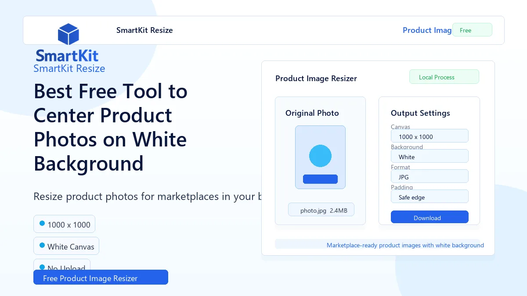Image resolution: width=527 pixels, height=296 pixels.
Task: Click the Resize product photos description line
Action: click(x=148, y=196)
